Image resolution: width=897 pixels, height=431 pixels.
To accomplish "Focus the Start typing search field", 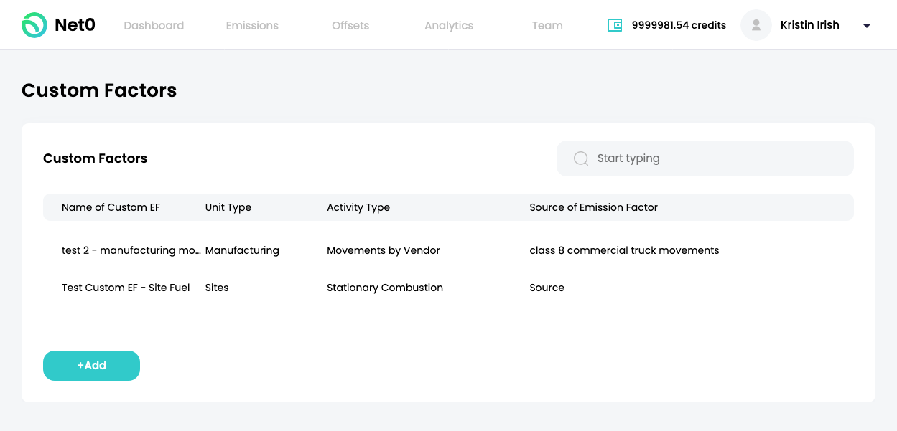I will click(718, 158).
